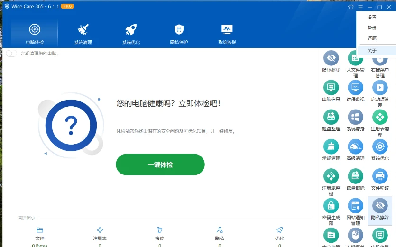
Task: Select 关于 in the dropdown menu
Action: tap(372, 51)
